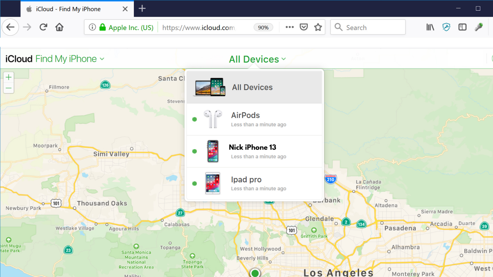Open page actions three-dot menu

290,27
